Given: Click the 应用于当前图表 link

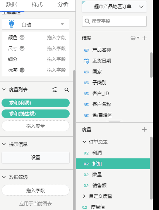Looking at the screenshot, I should tap(36, 203).
